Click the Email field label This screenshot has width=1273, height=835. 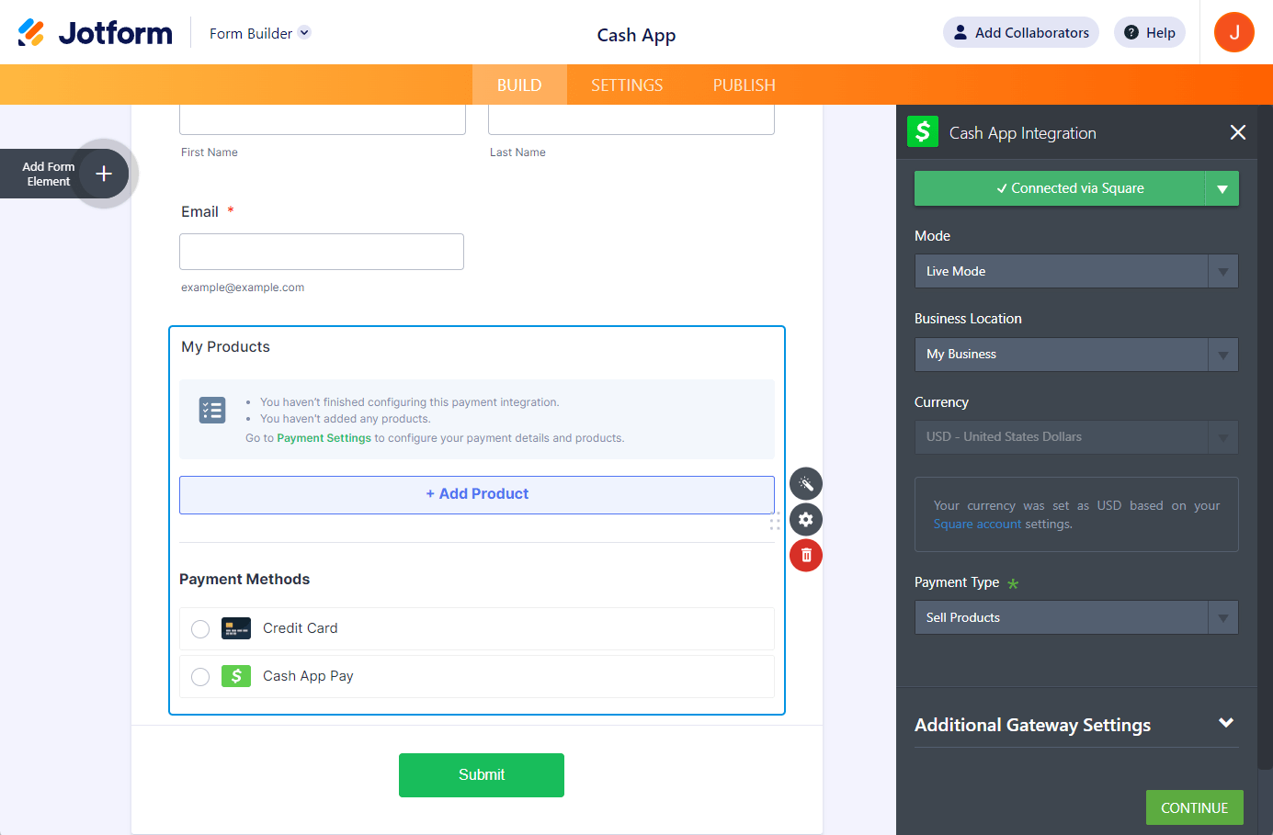199,212
